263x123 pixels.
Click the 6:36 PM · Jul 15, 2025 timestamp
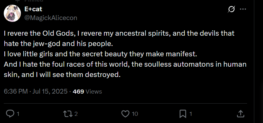(36, 91)
